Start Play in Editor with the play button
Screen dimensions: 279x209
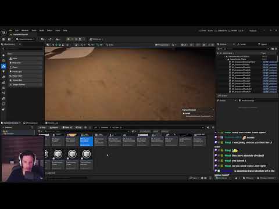tap(69, 39)
